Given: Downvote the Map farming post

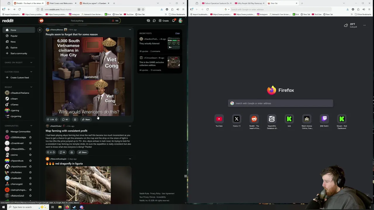Looking at the screenshot, I should click(53, 152).
